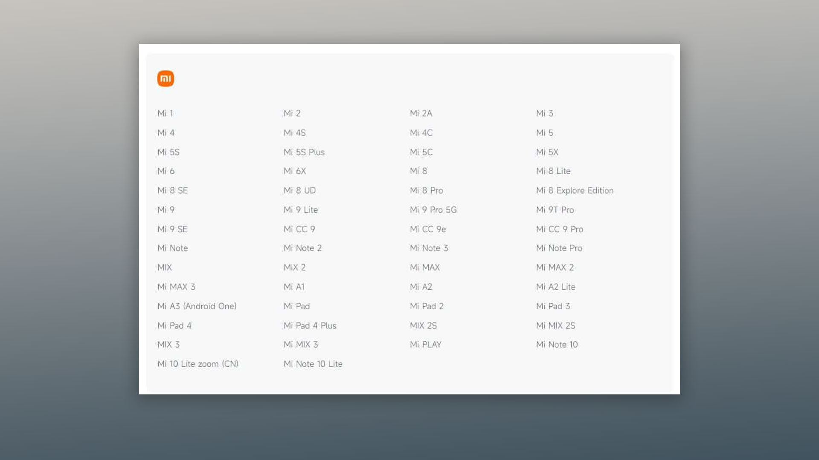Screen dimensions: 819x460
Task: Choose the 'Mi 8 UD' entry
Action: click(x=300, y=191)
